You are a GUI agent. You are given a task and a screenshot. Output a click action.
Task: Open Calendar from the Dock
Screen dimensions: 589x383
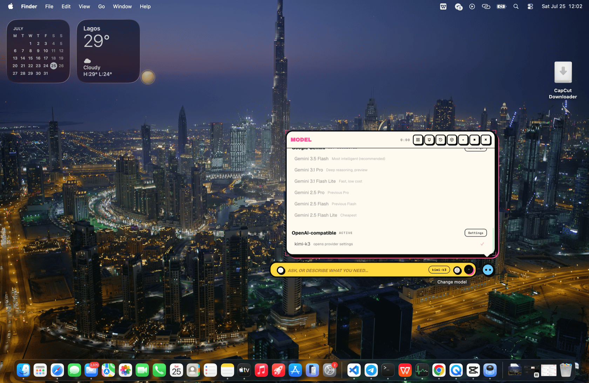click(176, 370)
